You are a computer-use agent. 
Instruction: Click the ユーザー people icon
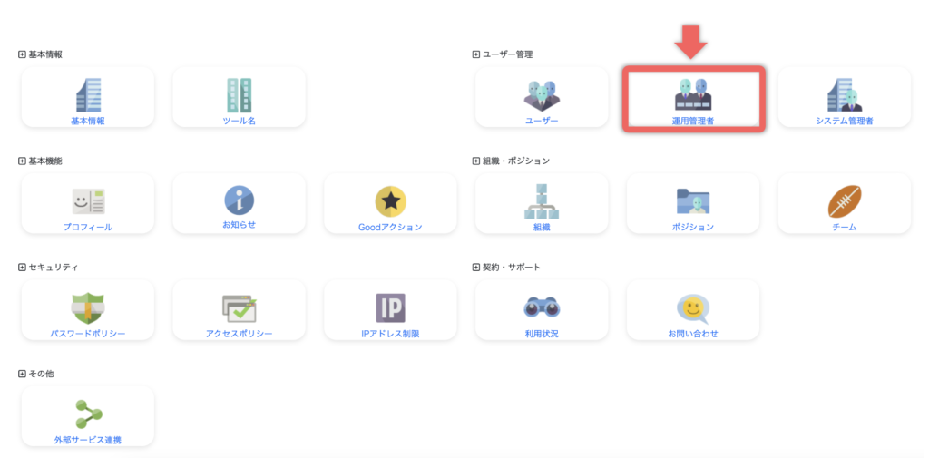[542, 94]
